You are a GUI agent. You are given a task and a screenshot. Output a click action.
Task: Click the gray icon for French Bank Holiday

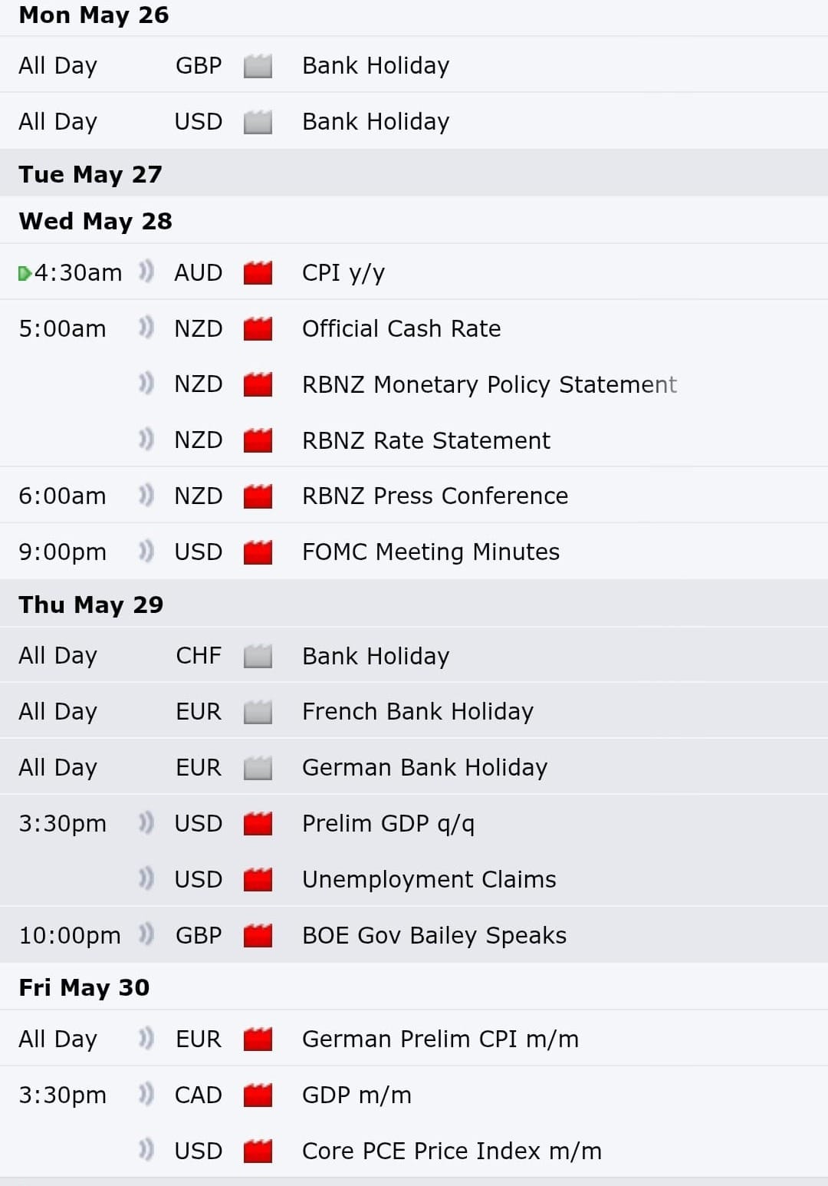(x=258, y=712)
